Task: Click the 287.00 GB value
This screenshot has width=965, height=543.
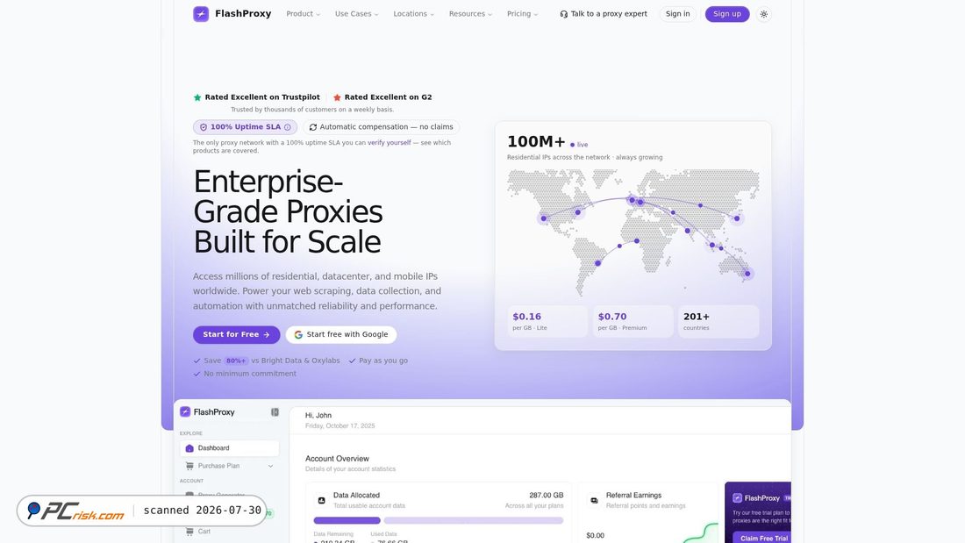Action: (x=546, y=495)
